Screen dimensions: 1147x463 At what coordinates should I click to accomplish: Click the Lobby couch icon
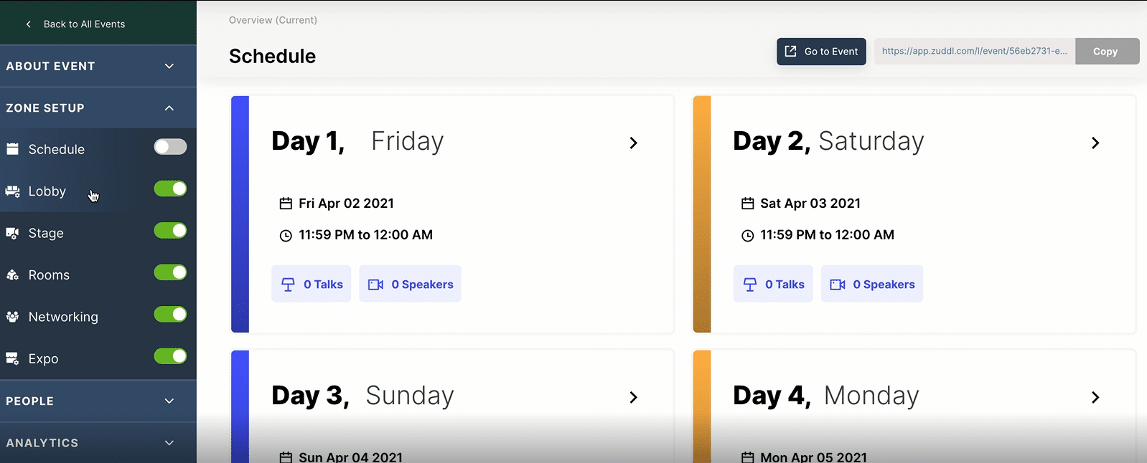pos(12,191)
